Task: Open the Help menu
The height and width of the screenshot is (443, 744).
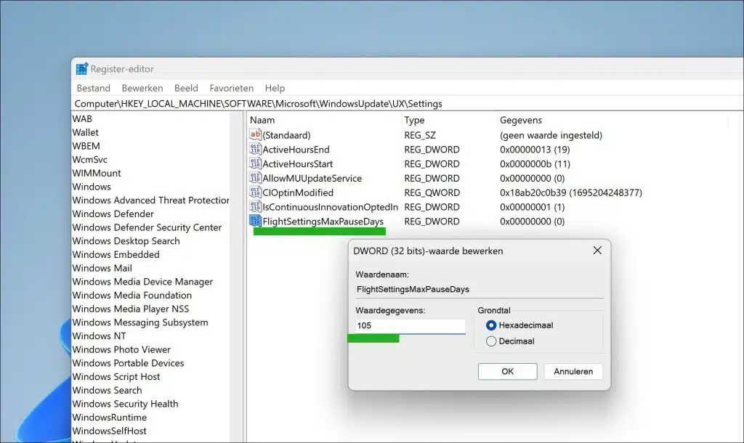Action: click(x=275, y=88)
